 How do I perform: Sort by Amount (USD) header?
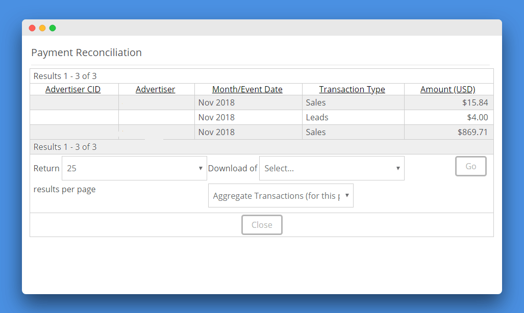tap(447, 89)
